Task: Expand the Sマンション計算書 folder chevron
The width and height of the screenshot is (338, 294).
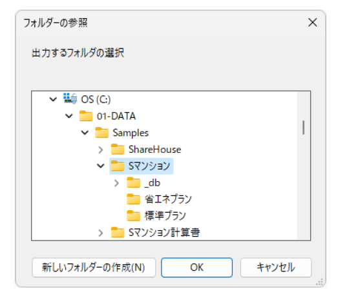Action: pos(100,233)
